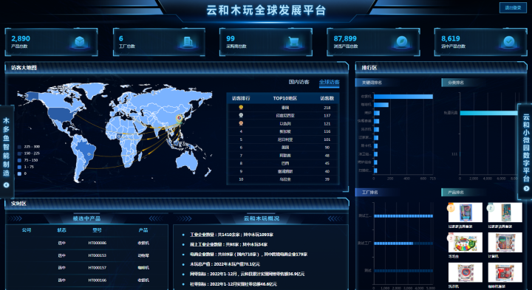Toggle the 150 - 225 map legend swatch

coord(19,153)
